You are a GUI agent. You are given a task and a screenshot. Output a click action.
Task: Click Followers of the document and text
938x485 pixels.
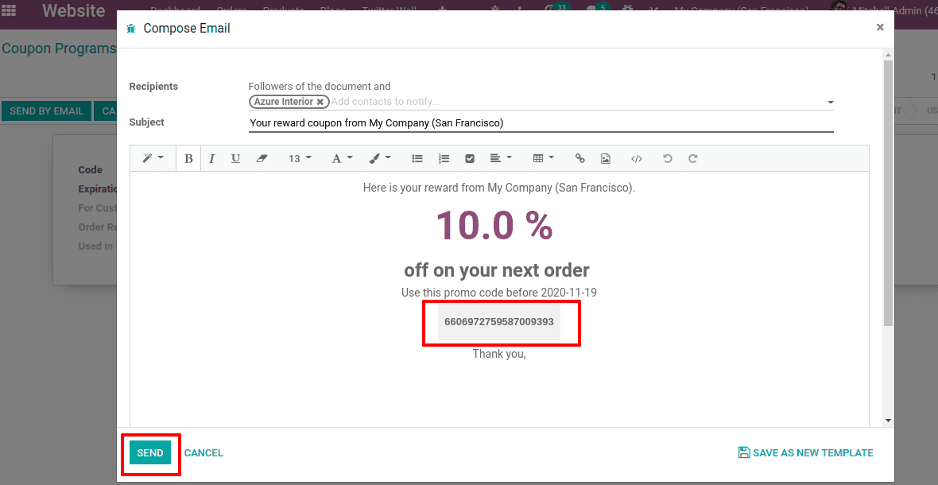[x=320, y=87]
